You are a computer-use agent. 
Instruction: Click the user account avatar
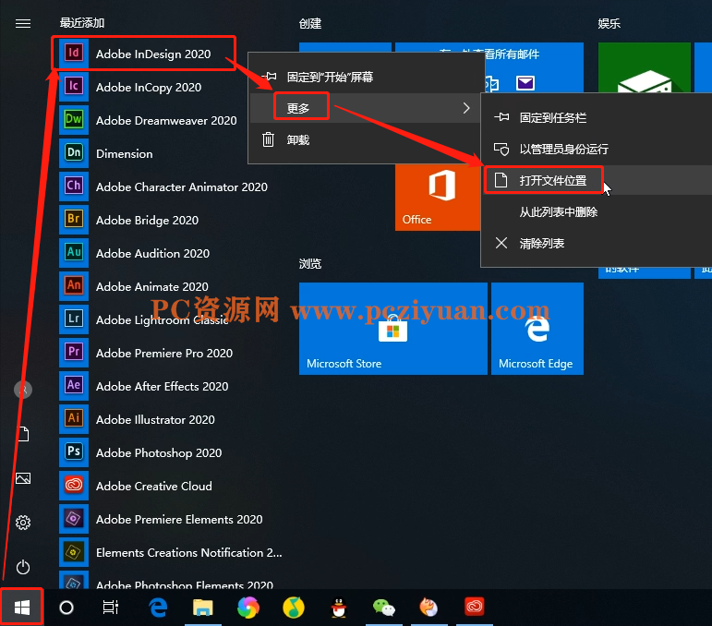[23, 390]
